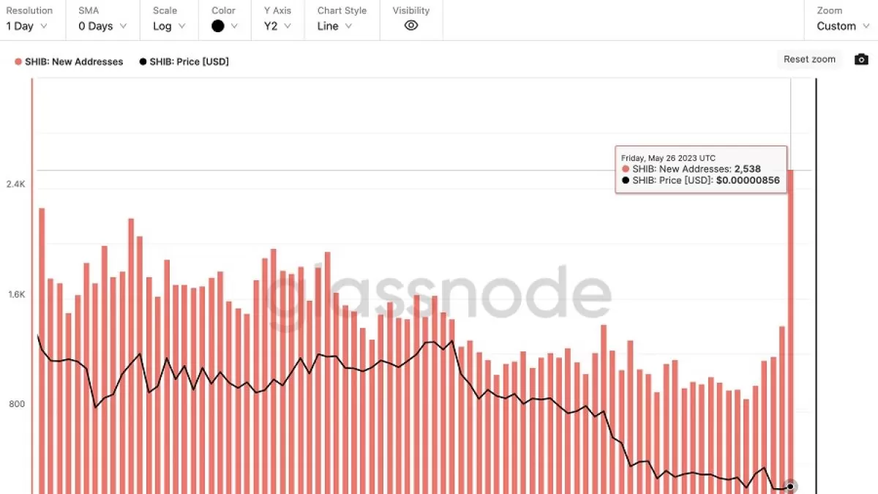This screenshot has width=878, height=494.
Task: Expand the SMA 0 Days dropdown
Action: tap(102, 26)
